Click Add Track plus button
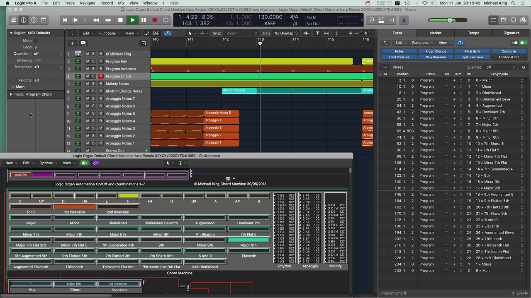531x298 pixels. point(72,43)
